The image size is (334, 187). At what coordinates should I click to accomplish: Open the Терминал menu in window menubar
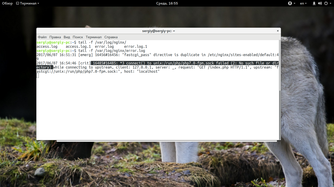[x=94, y=37]
